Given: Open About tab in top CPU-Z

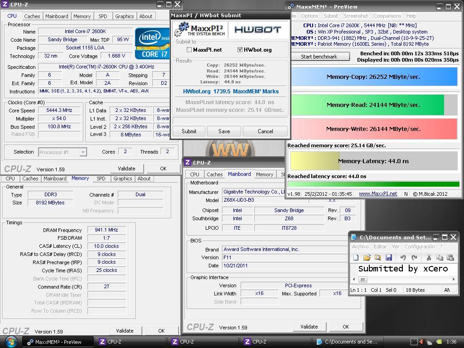Looking at the screenshot, I should tap(146, 16).
